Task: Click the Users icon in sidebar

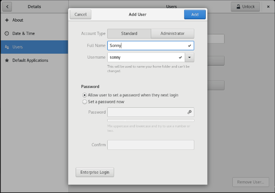Action: click(7, 47)
